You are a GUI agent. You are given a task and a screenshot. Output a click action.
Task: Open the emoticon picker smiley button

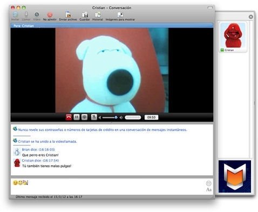[x=209, y=183]
